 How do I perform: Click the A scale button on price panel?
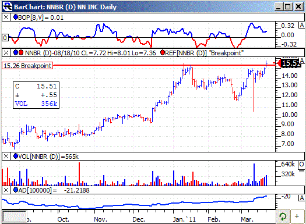302,61
